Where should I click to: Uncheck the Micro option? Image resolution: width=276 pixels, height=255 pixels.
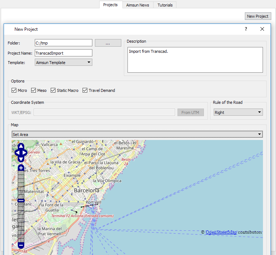[x=14, y=90]
